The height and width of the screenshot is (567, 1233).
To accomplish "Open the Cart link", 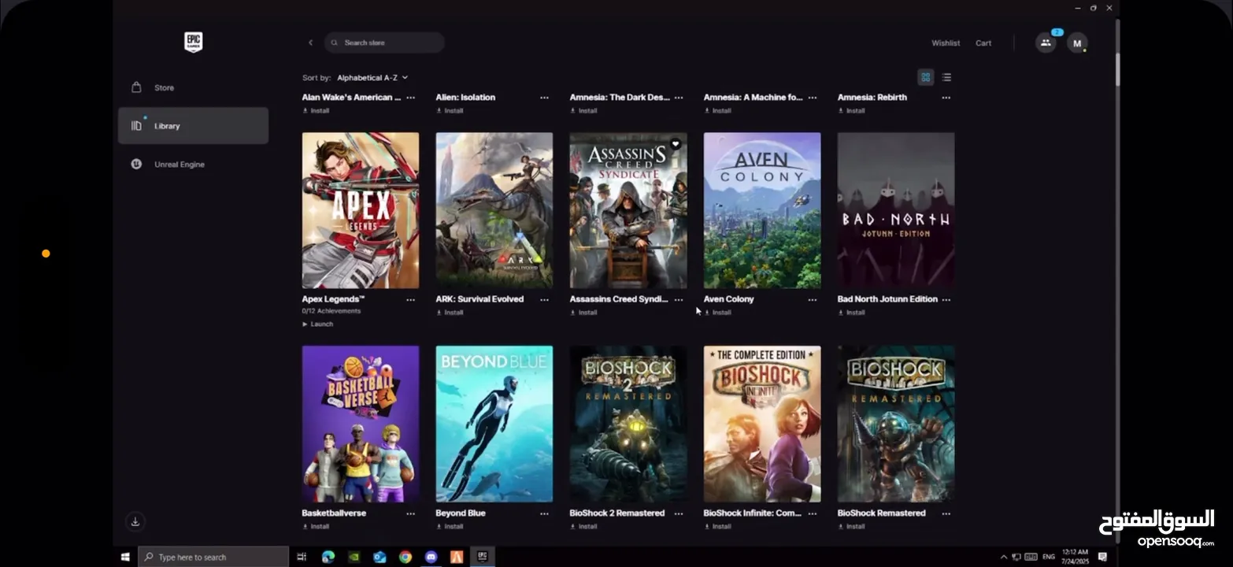I will [x=983, y=43].
